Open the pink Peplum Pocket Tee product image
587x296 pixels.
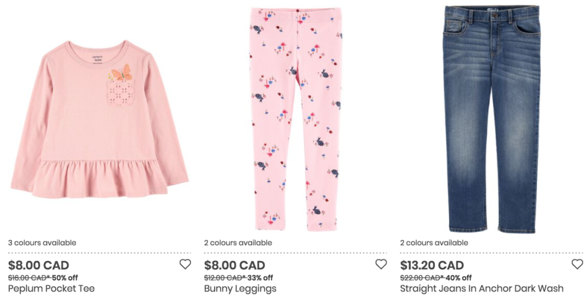pos(99,119)
